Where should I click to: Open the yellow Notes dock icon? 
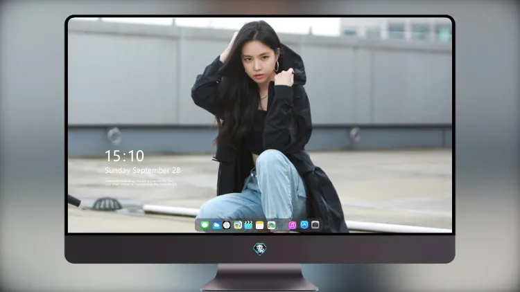pyautogui.click(x=260, y=225)
